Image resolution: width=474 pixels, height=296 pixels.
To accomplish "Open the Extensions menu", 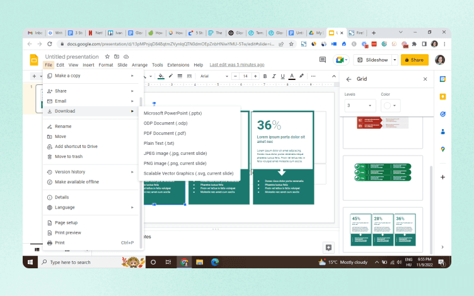I will (x=178, y=65).
